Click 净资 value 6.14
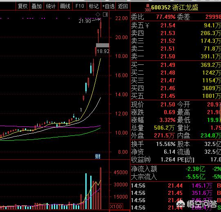 (x=170, y=152)
